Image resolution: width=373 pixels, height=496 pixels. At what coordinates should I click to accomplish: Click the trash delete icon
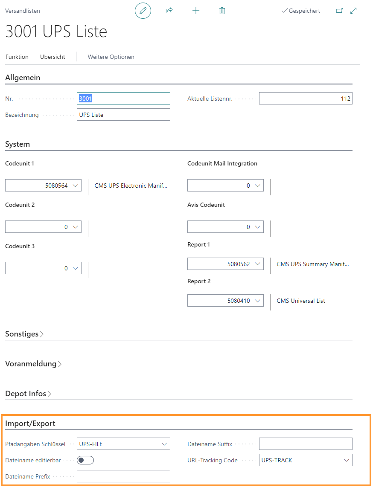(x=222, y=11)
